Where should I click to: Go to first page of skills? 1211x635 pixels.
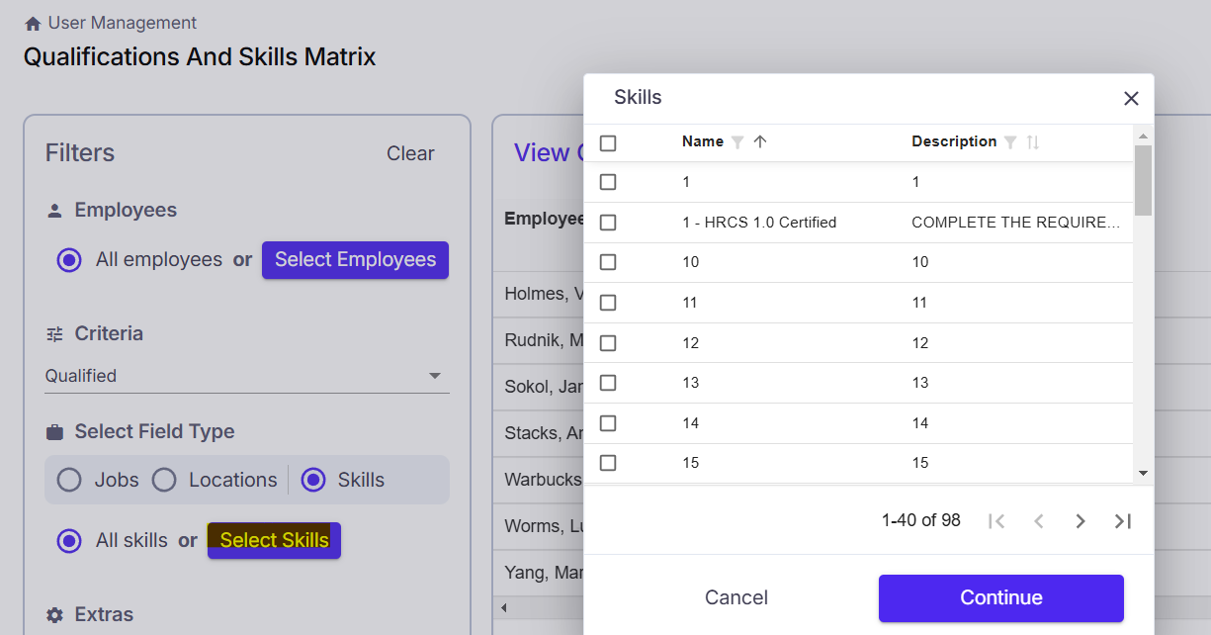[996, 521]
